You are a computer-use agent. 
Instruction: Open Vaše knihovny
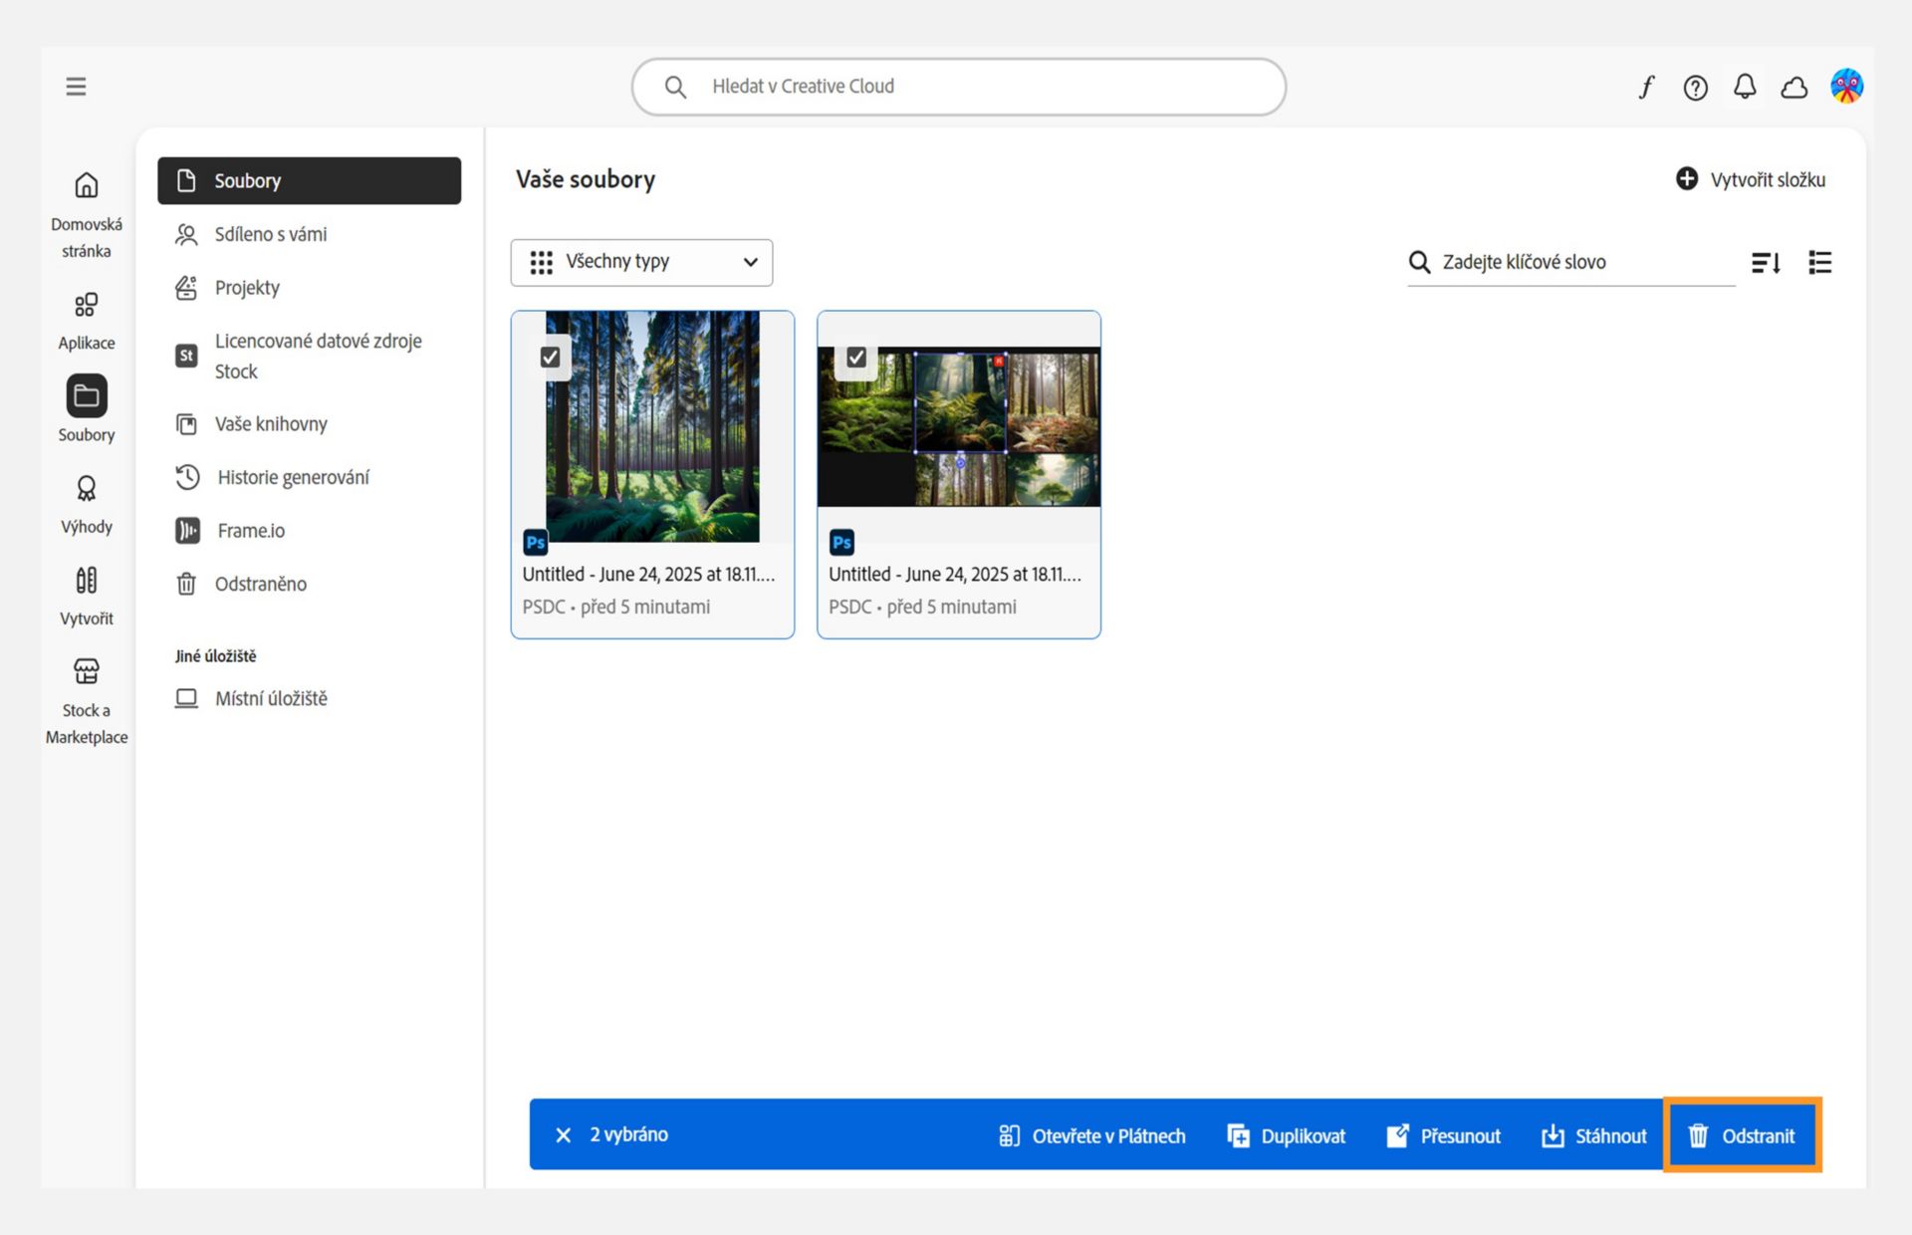[x=309, y=424]
